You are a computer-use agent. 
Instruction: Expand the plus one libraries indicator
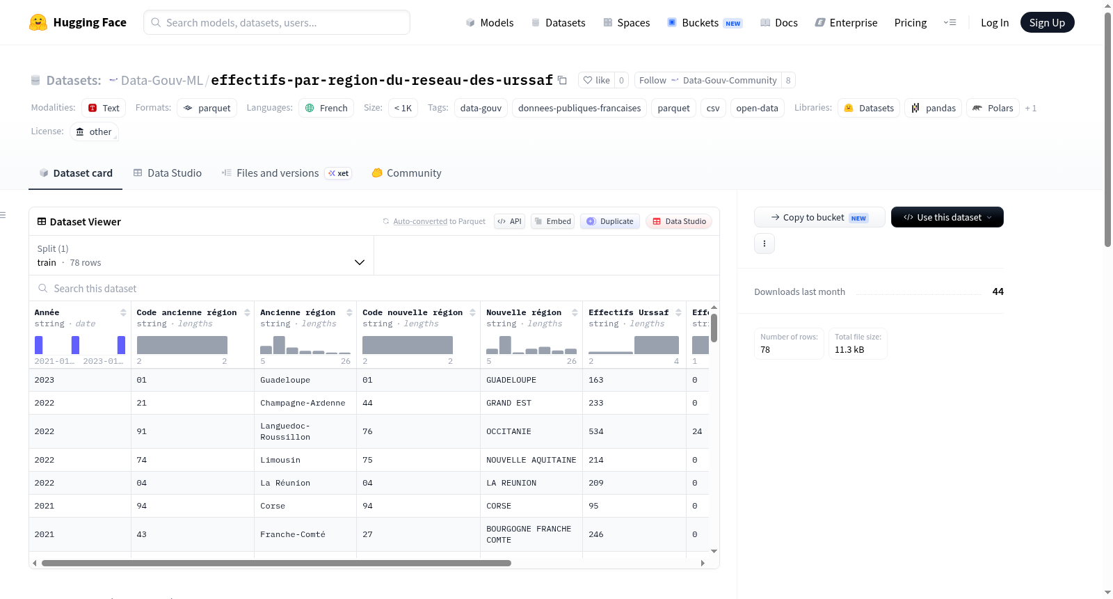coord(1031,108)
